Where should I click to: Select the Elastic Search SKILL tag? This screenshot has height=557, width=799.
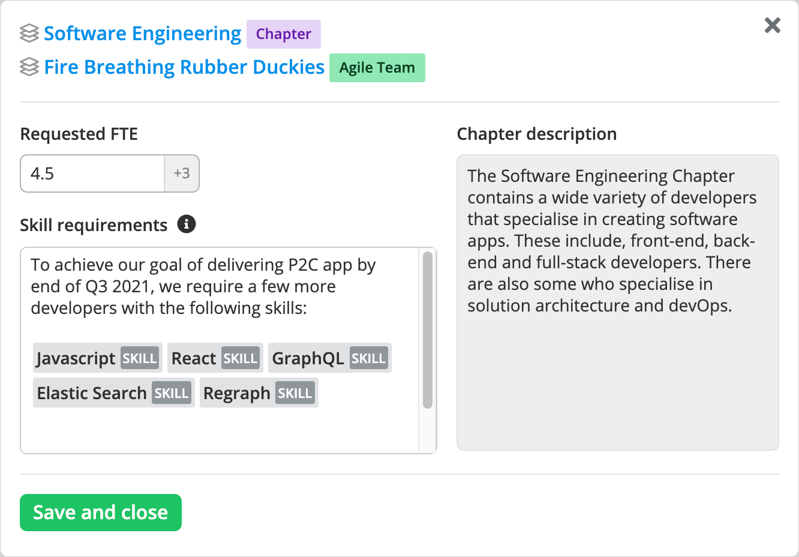pos(113,392)
